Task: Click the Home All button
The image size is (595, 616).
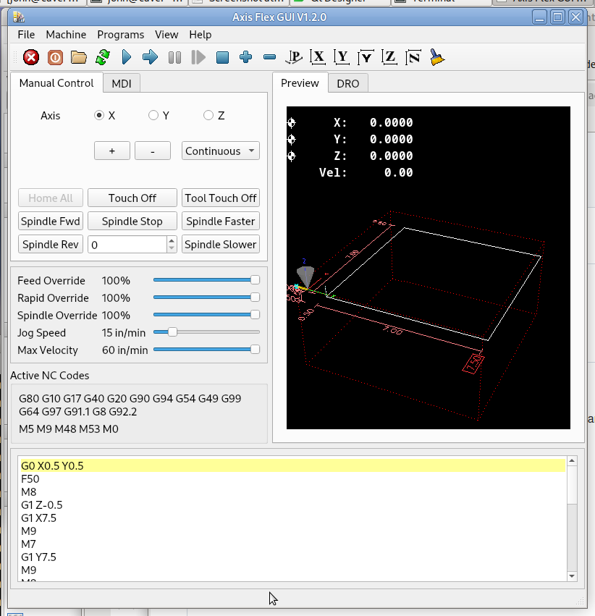Action: (50, 198)
